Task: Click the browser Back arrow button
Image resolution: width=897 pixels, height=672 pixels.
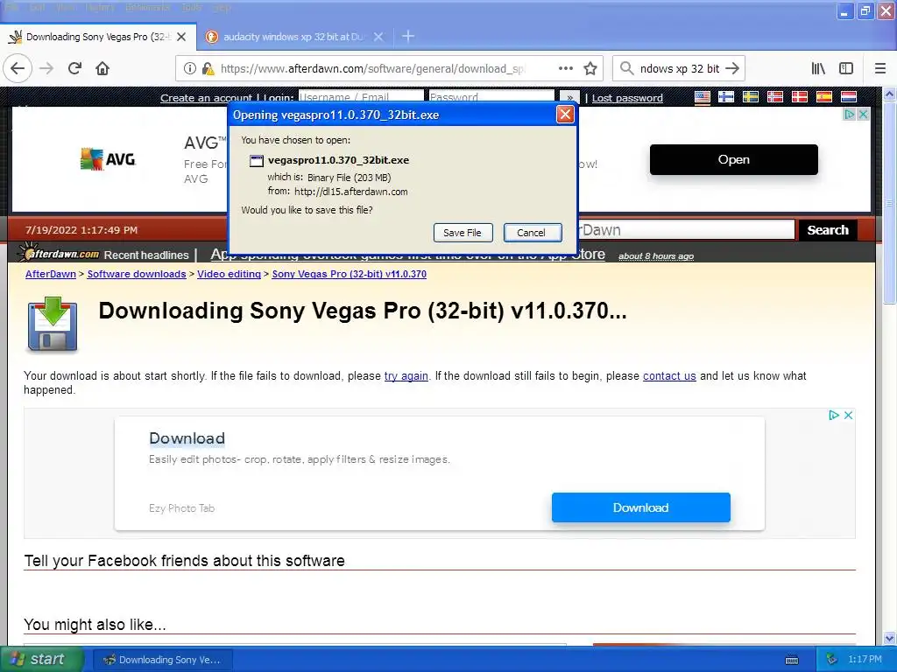Action: [18, 68]
